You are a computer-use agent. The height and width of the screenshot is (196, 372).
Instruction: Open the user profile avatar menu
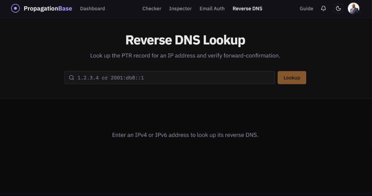pos(353,9)
